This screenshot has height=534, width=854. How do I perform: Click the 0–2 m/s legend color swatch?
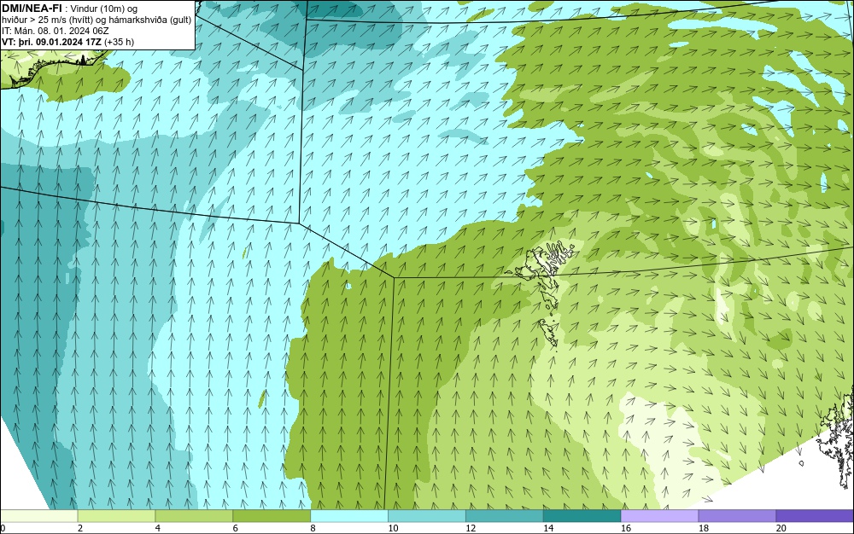point(39,515)
